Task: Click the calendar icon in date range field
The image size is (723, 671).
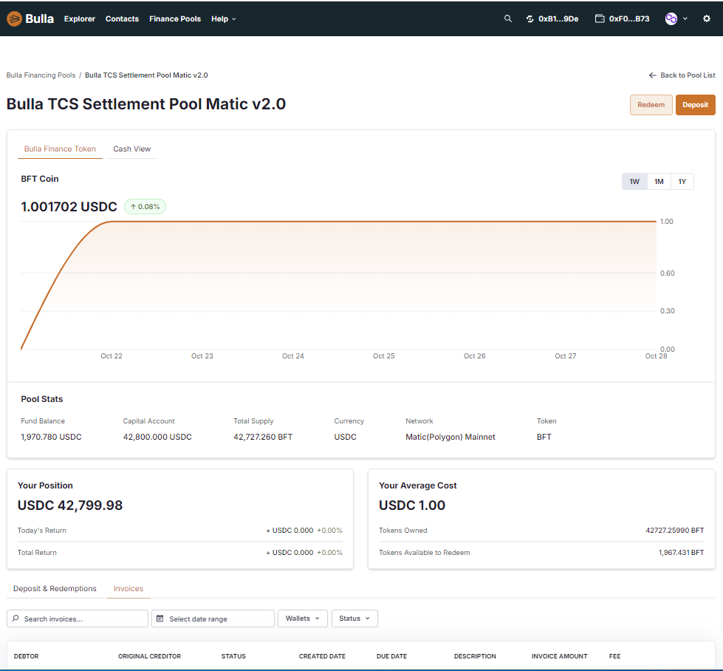Action: point(160,619)
